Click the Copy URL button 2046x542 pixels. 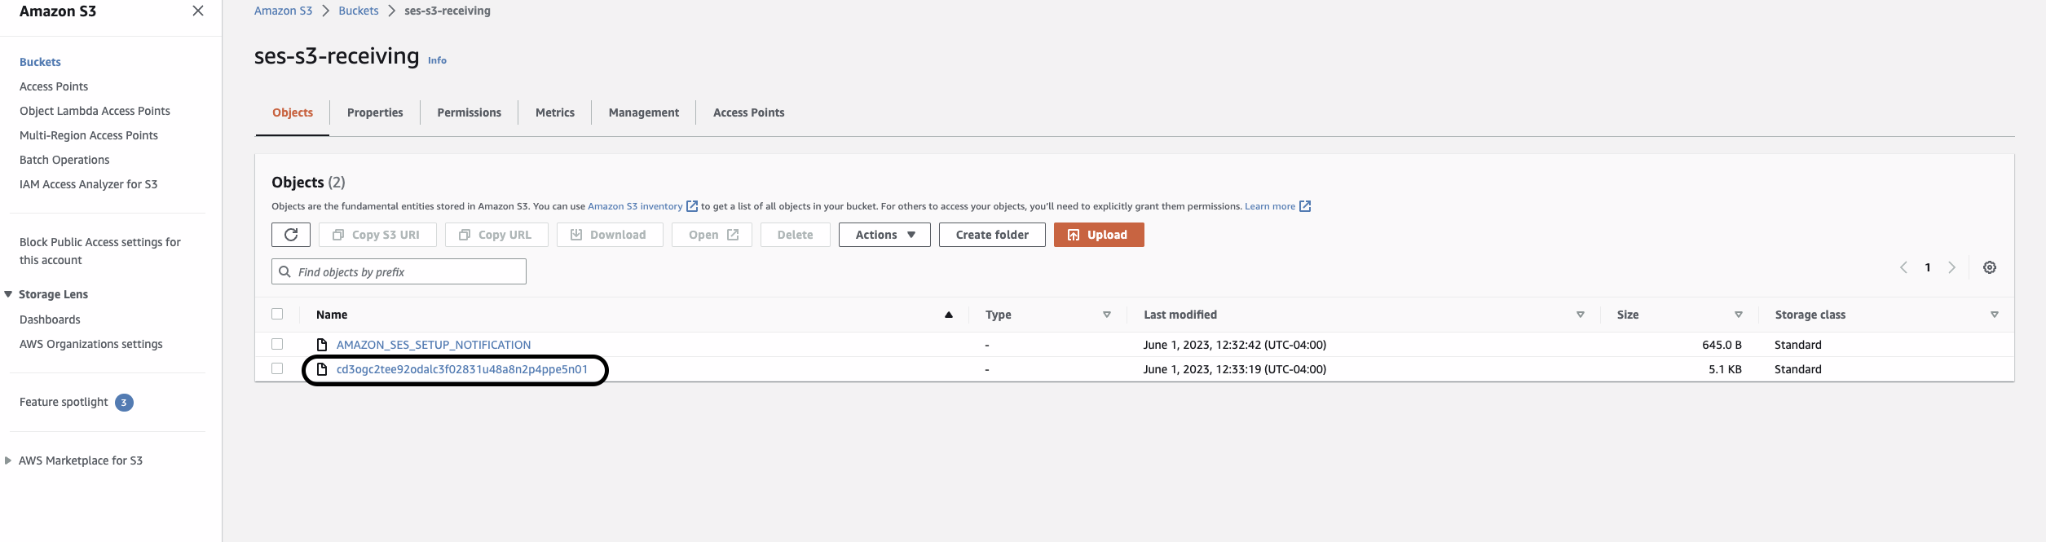[x=496, y=235]
